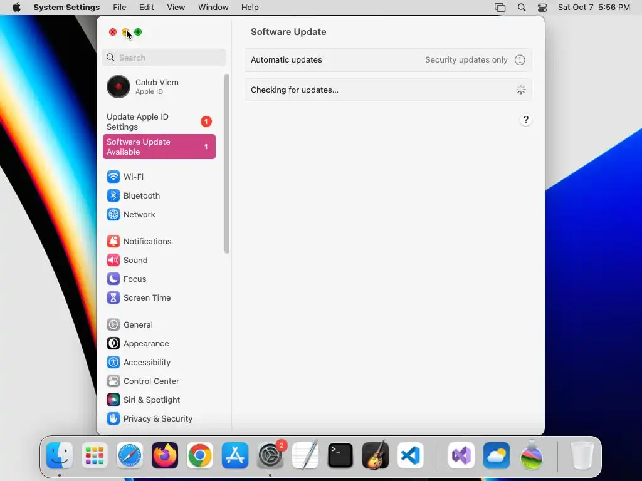This screenshot has height=481, width=642.
Task: Open the Control Center icon
Action: click(x=113, y=381)
